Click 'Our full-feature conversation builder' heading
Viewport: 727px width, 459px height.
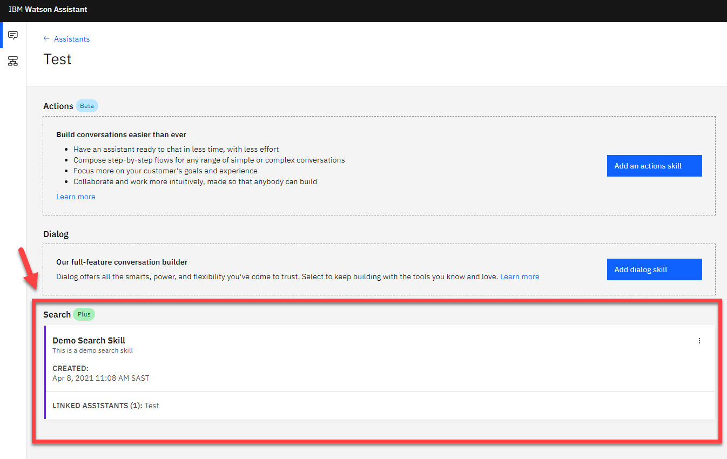122,262
